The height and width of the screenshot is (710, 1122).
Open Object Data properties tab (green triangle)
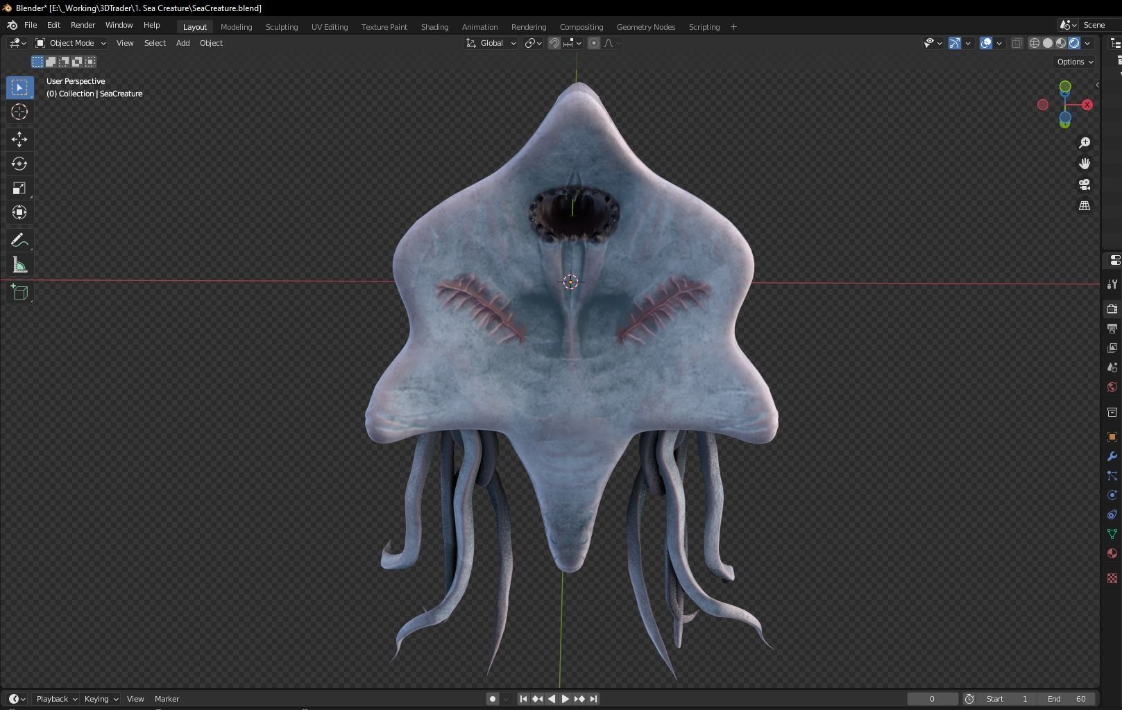point(1112,534)
